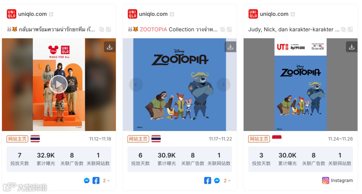The height and width of the screenshot is (194, 362).
Task: Open uniqlo.com external link on first card
Action: click(51, 14)
